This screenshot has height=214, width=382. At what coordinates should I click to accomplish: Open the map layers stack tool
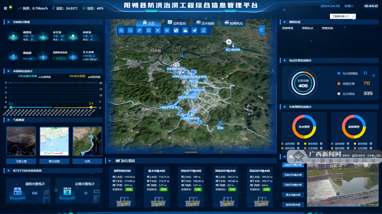tap(167, 30)
